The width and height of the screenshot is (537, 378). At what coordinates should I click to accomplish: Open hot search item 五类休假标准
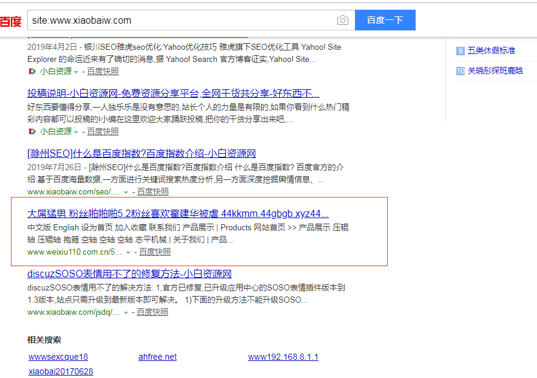[491, 51]
